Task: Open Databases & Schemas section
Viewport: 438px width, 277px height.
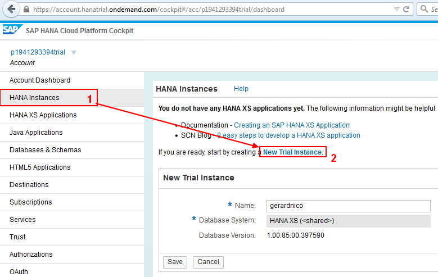Action: 46,150
